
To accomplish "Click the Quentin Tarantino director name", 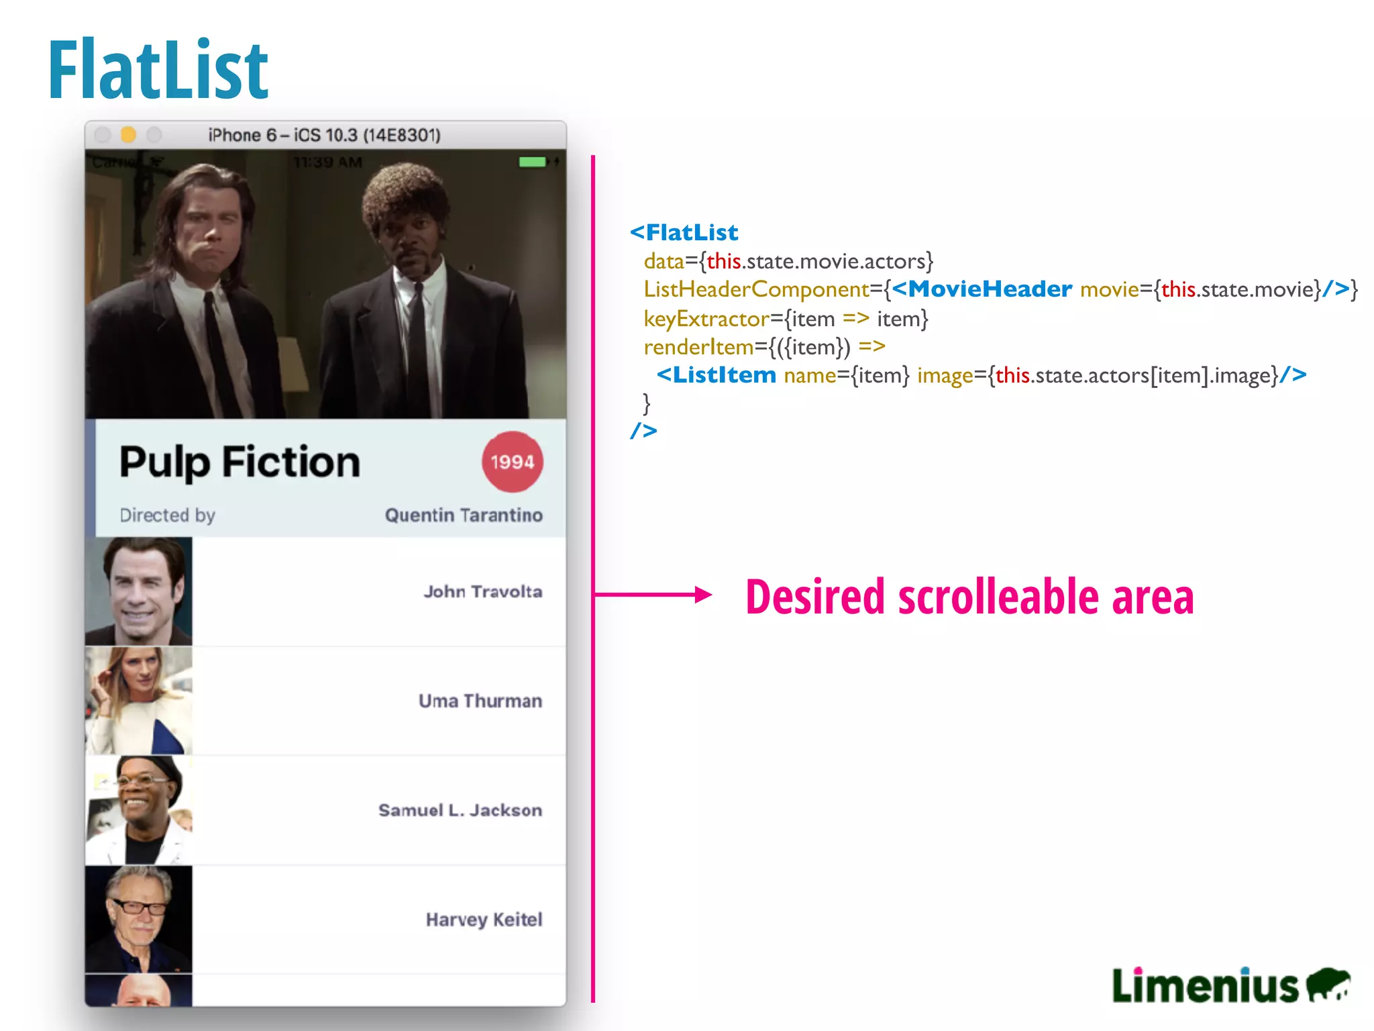I will [463, 515].
